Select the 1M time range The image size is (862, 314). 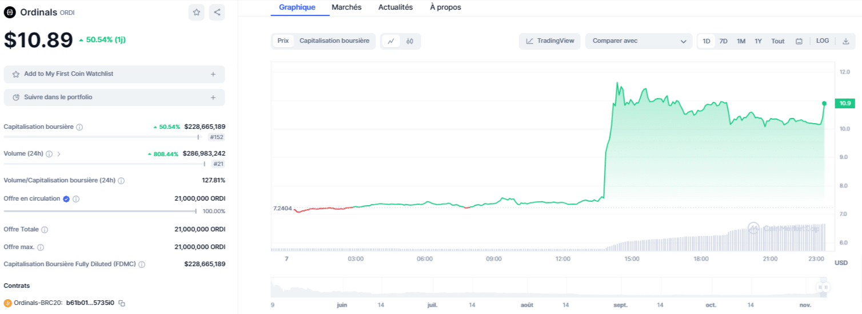(x=741, y=41)
